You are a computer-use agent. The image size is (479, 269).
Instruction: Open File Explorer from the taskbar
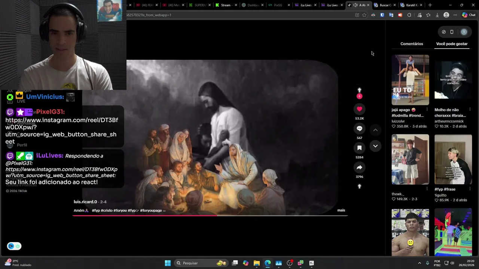click(257, 263)
